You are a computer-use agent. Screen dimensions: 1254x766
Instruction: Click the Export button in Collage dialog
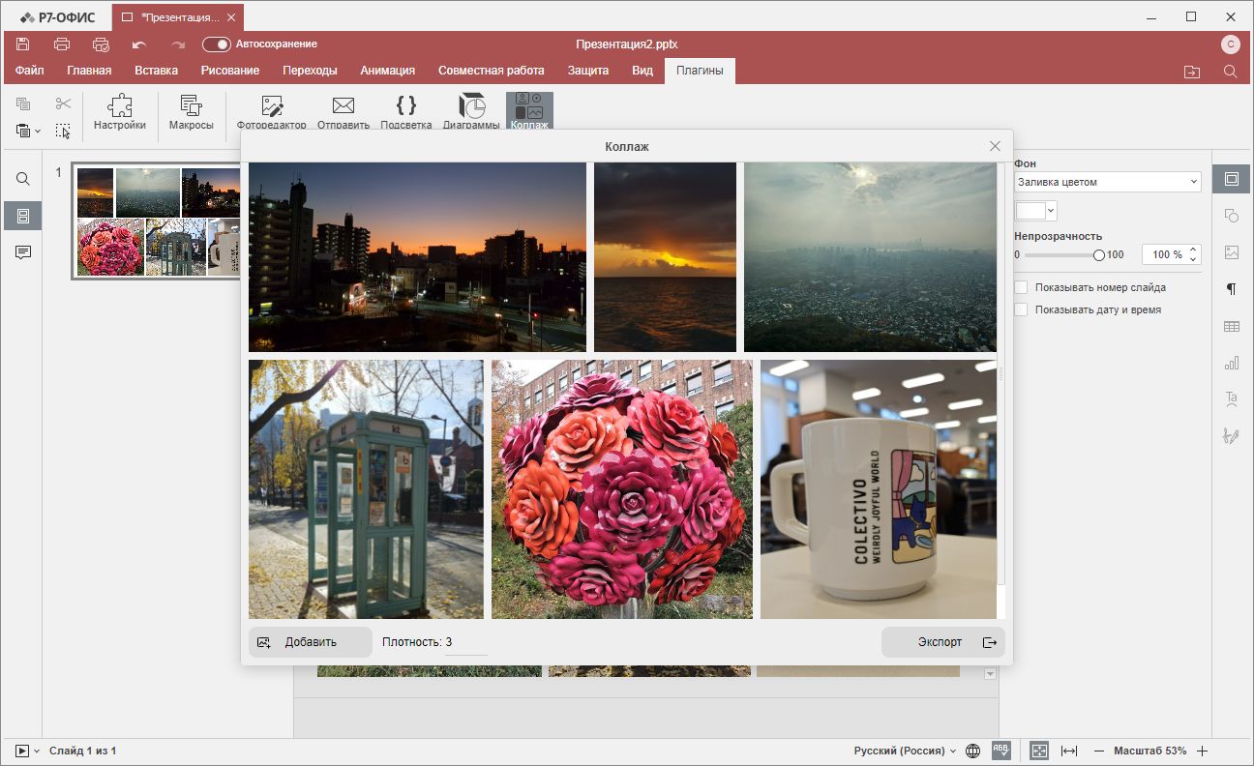942,642
